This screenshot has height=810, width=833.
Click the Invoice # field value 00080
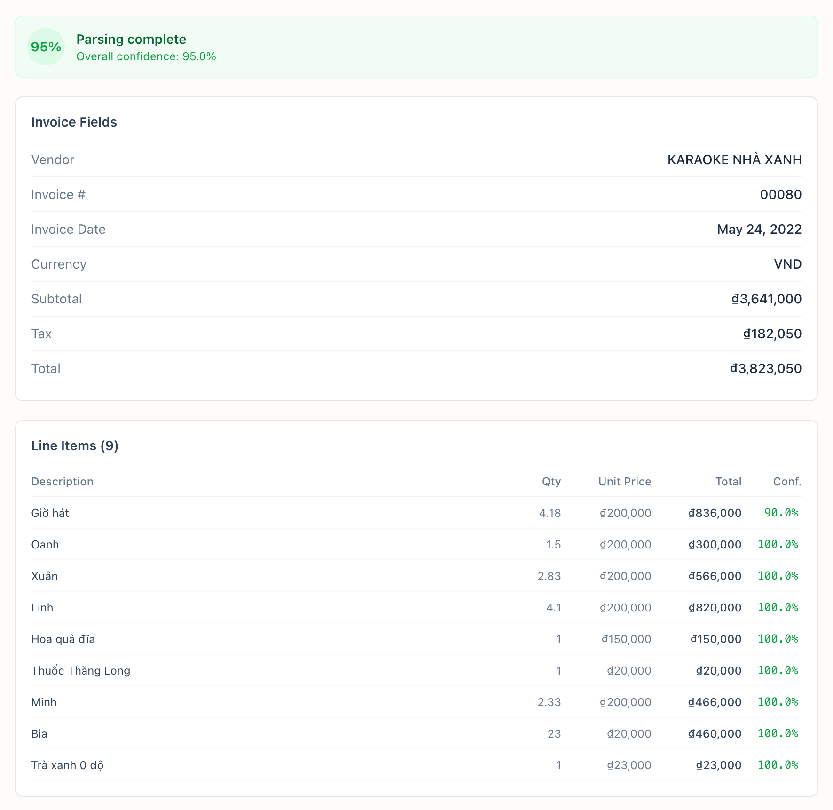[782, 194]
